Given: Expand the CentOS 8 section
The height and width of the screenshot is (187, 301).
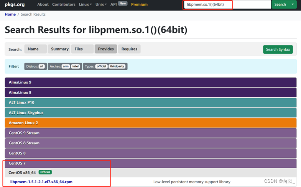Looking at the screenshot, I should click(x=150, y=153).
